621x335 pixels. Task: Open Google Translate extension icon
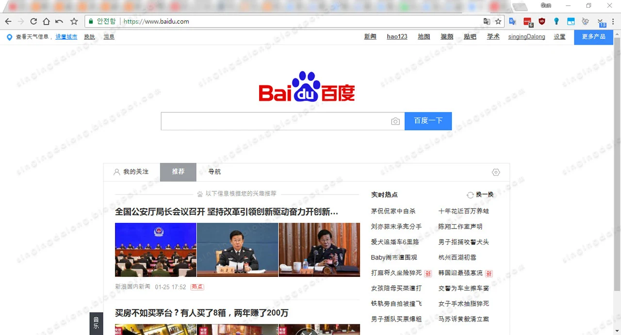(x=512, y=21)
